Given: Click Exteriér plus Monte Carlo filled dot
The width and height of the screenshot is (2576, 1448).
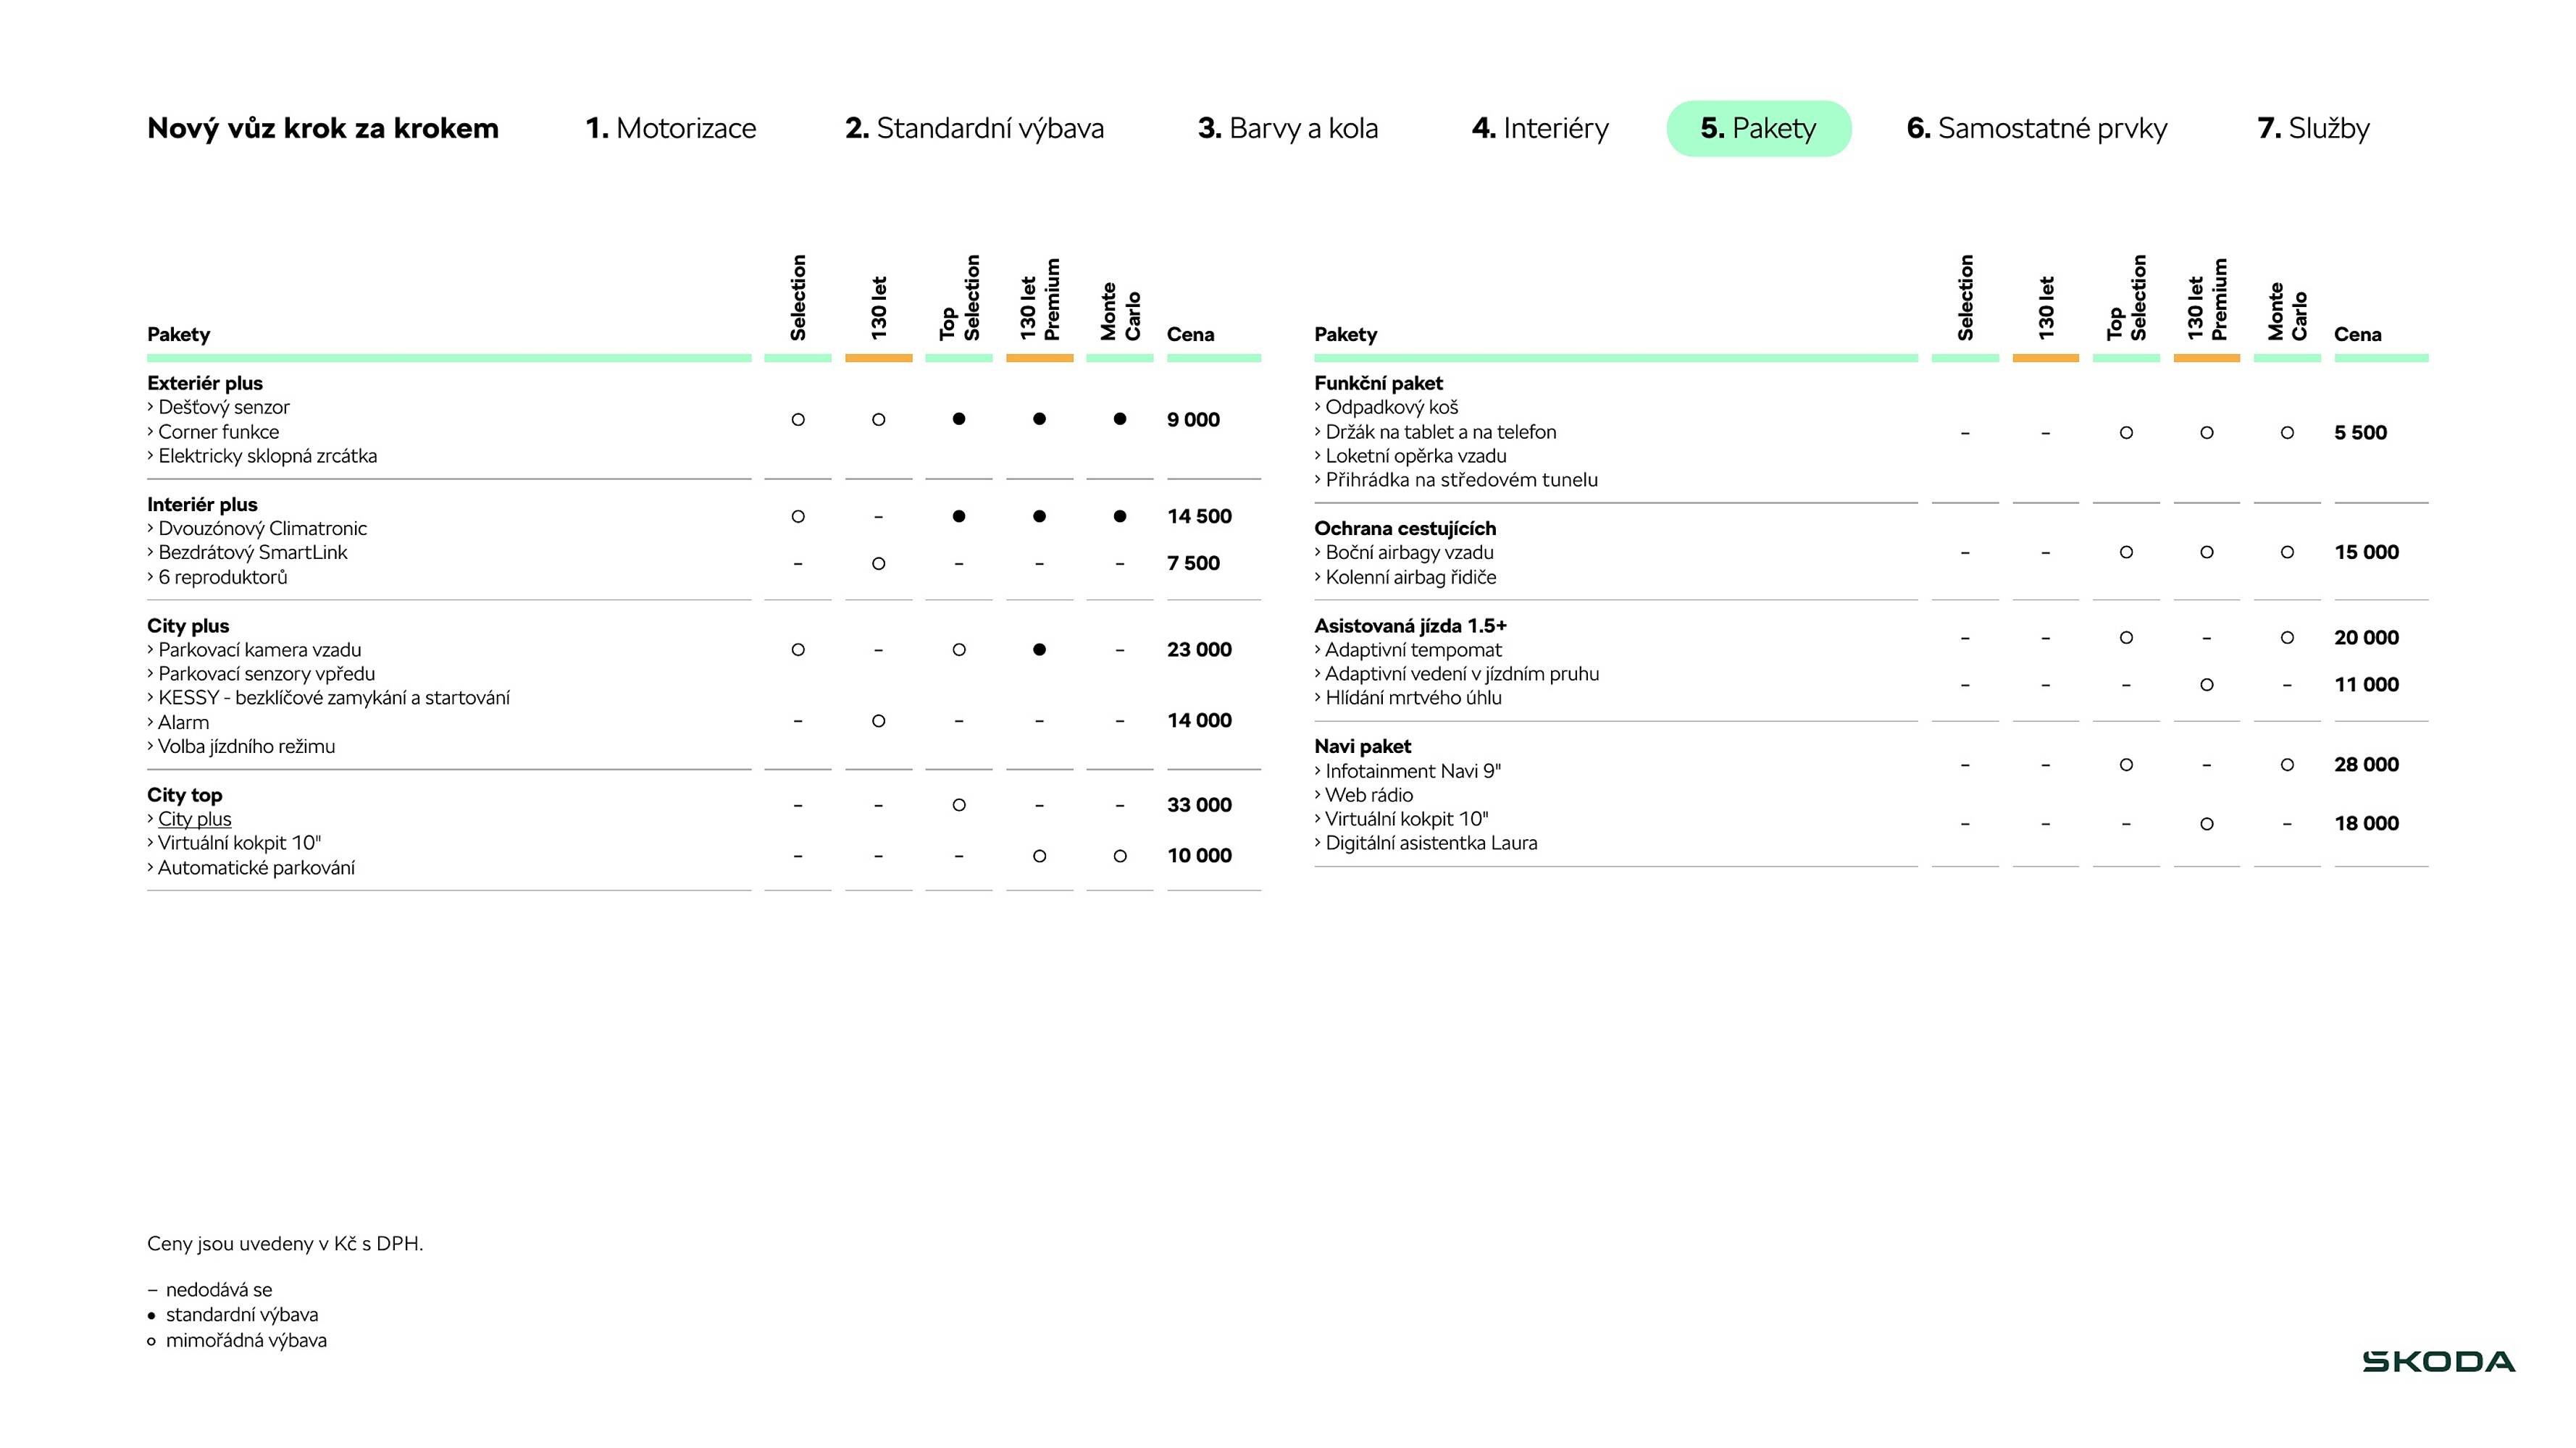Looking at the screenshot, I should click(x=1120, y=420).
